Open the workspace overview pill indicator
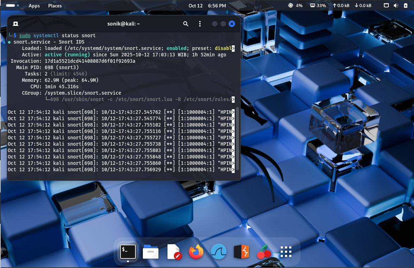Screen dimensions: 414x268 click(x=12, y=5)
